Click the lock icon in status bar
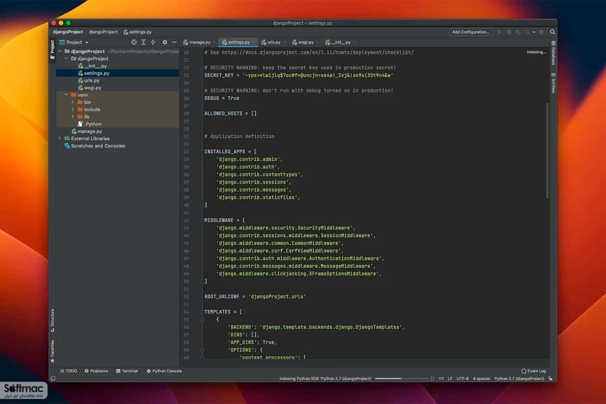606x404 pixels. click(550, 378)
